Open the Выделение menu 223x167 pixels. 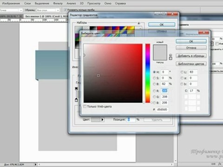pos(42,3)
